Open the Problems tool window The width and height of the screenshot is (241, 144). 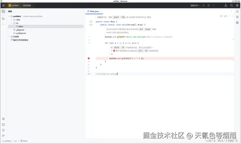tap(3, 130)
